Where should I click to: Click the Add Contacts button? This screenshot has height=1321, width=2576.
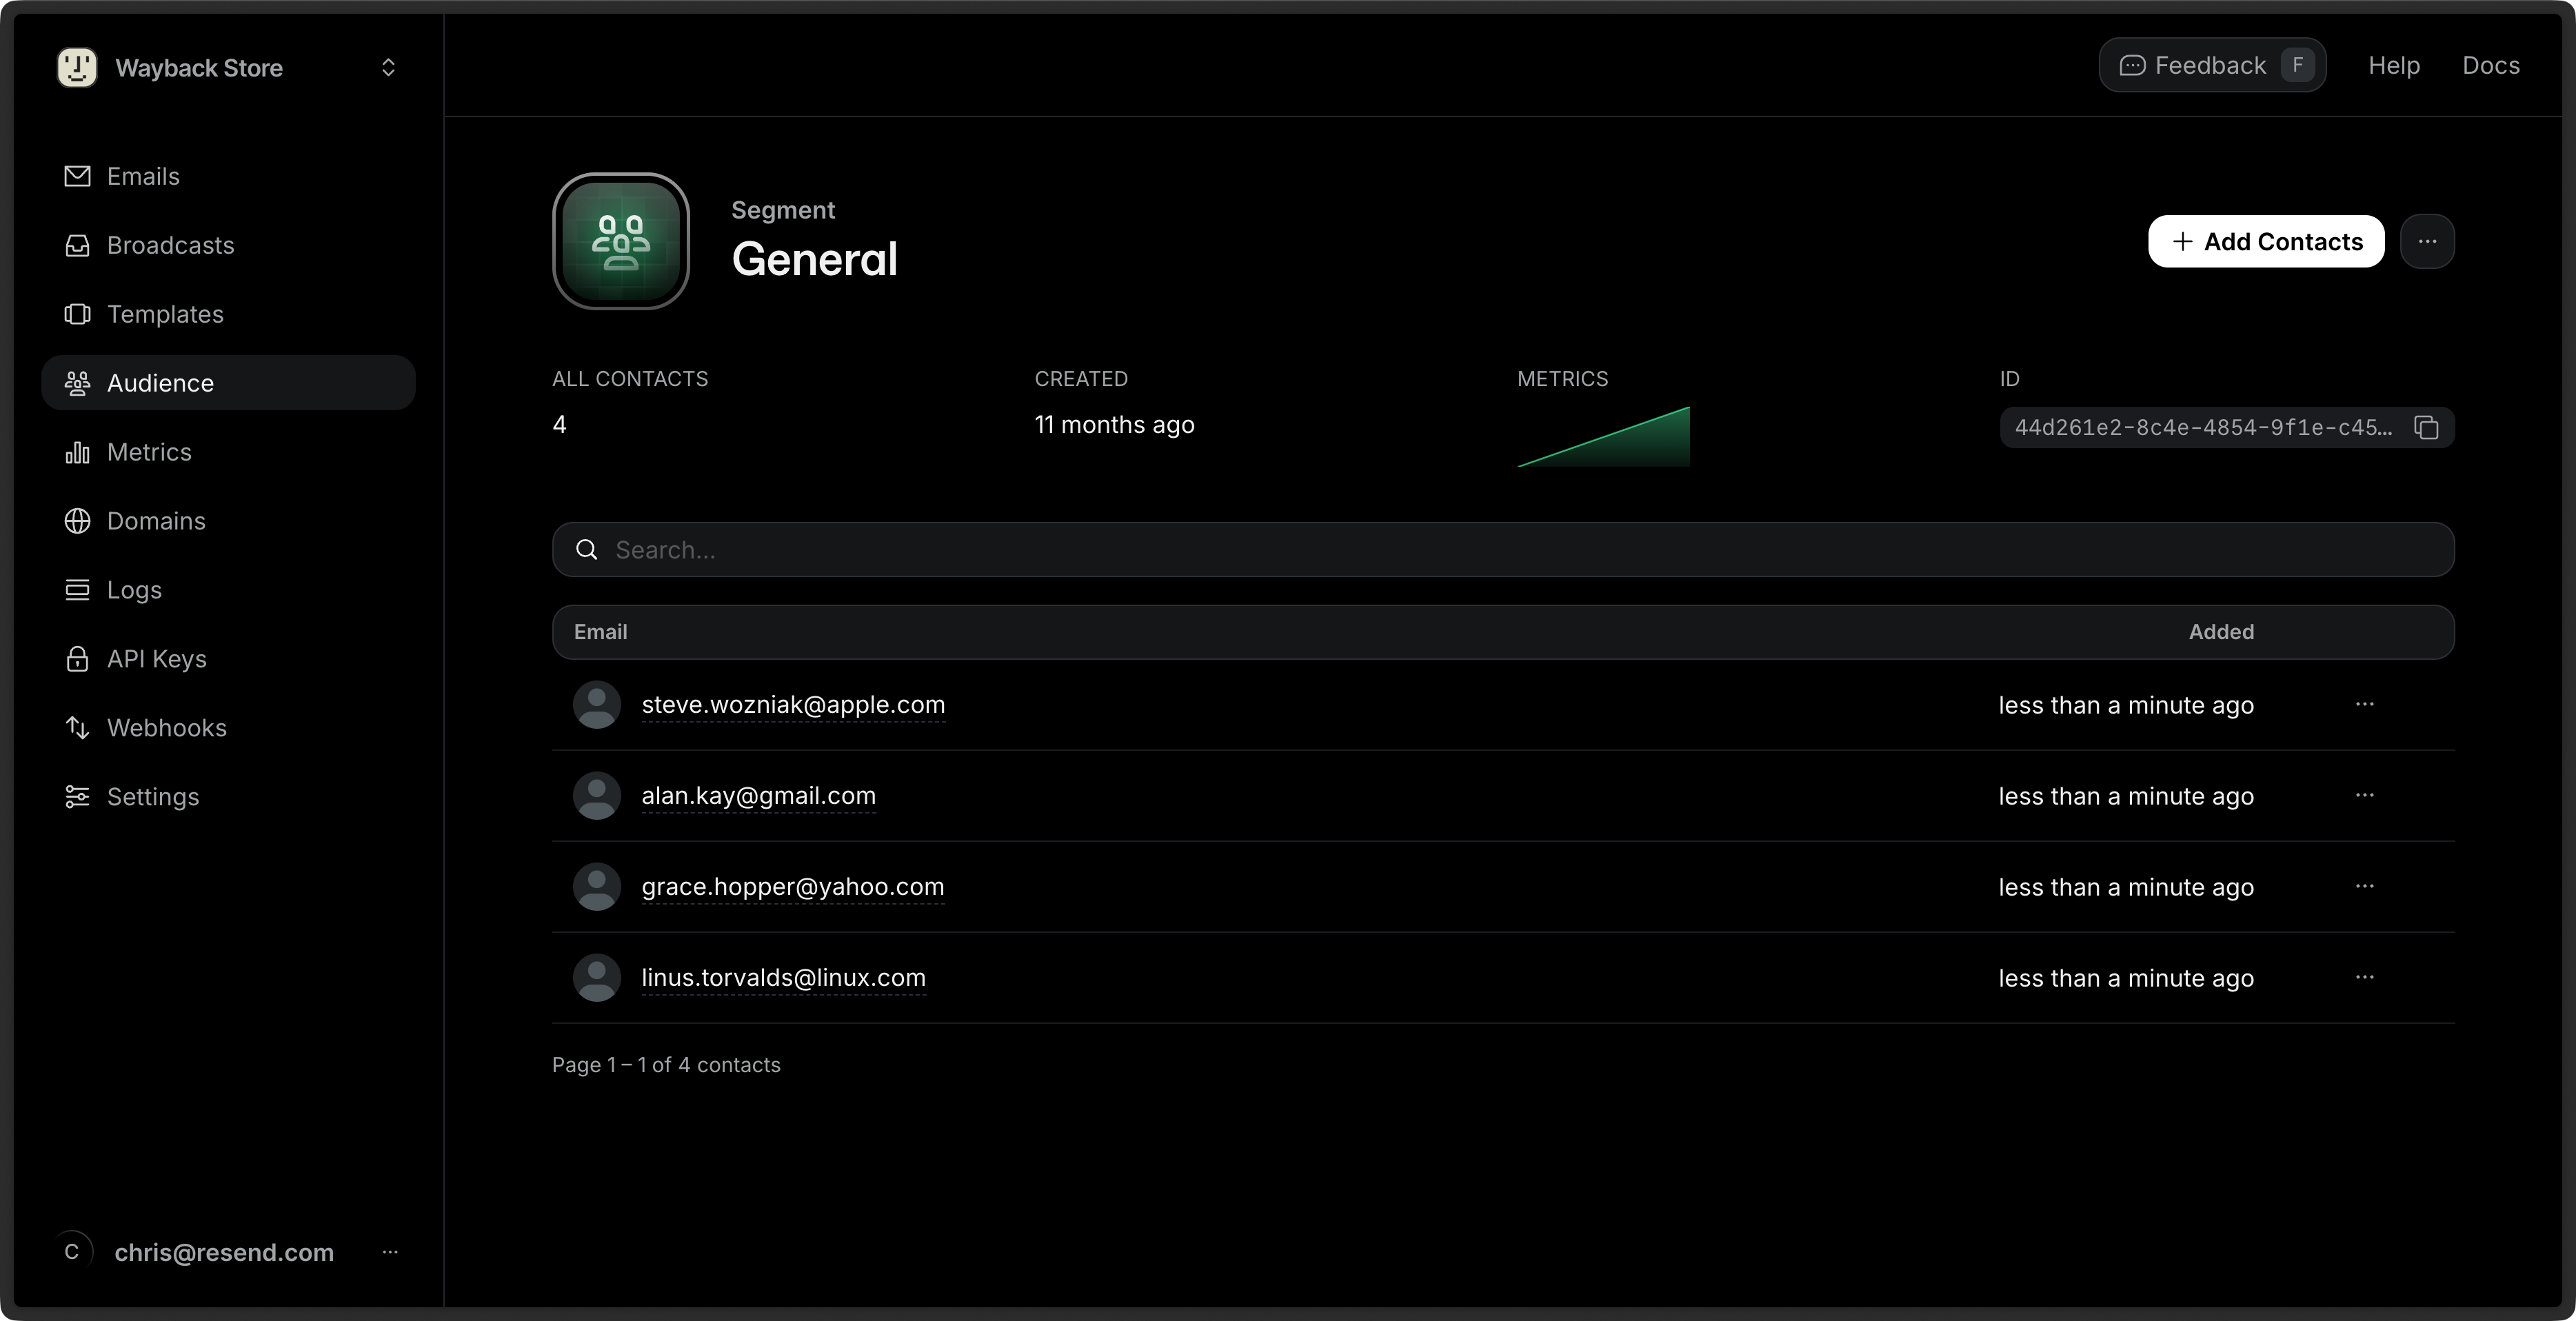click(2265, 242)
